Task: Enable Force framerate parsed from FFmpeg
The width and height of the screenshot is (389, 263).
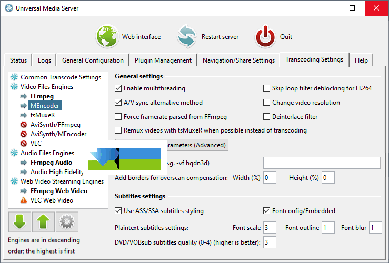Action: click(x=118, y=116)
